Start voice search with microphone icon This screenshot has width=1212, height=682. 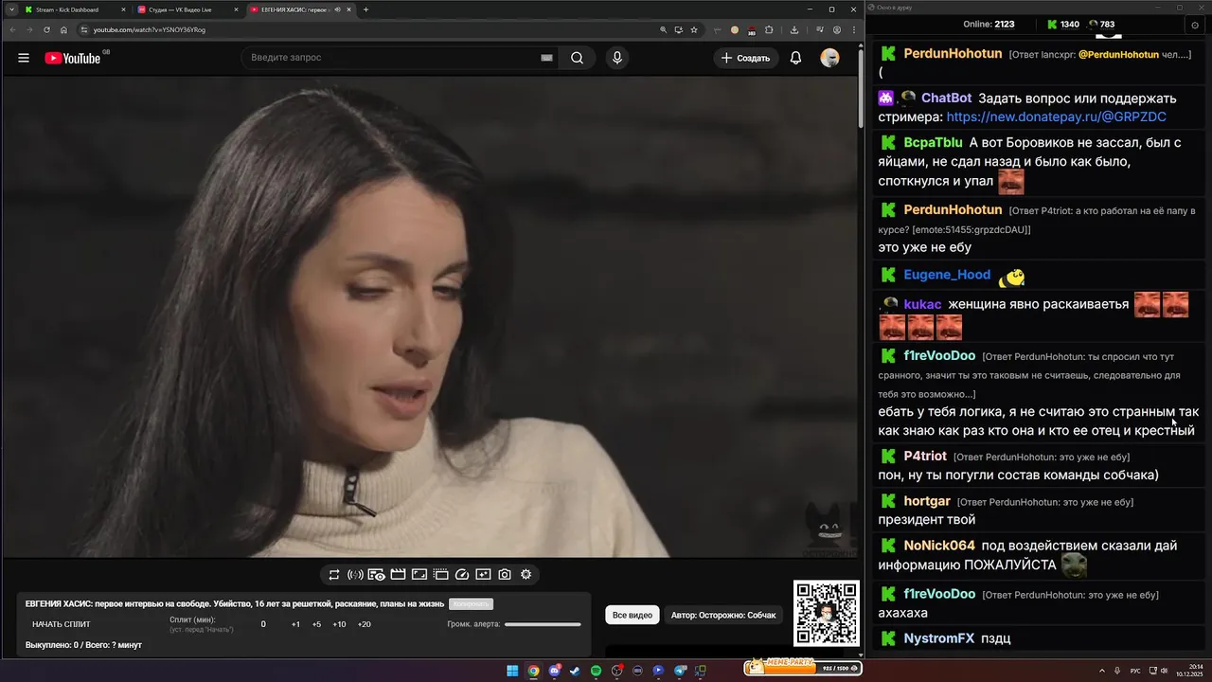(x=617, y=58)
